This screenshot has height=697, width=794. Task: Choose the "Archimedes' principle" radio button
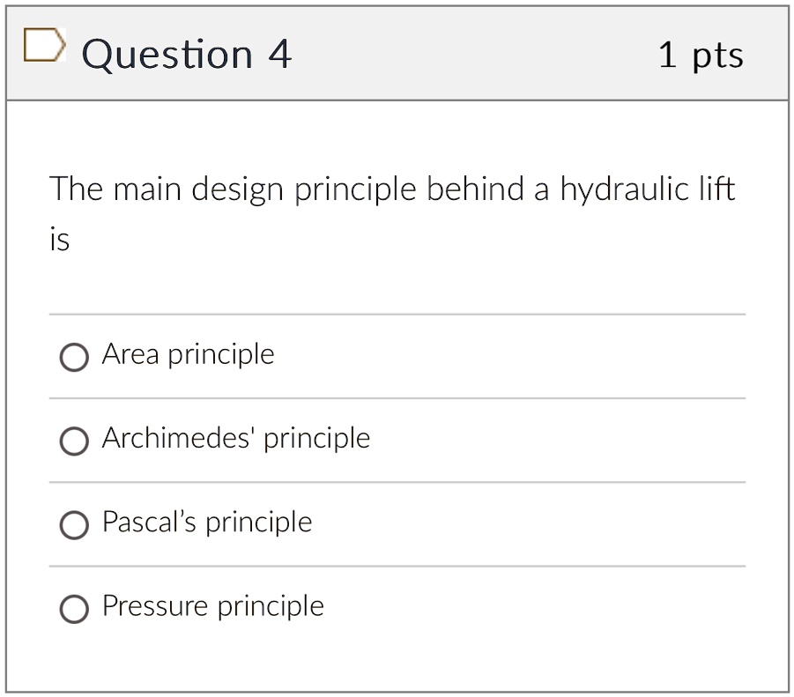click(x=74, y=441)
